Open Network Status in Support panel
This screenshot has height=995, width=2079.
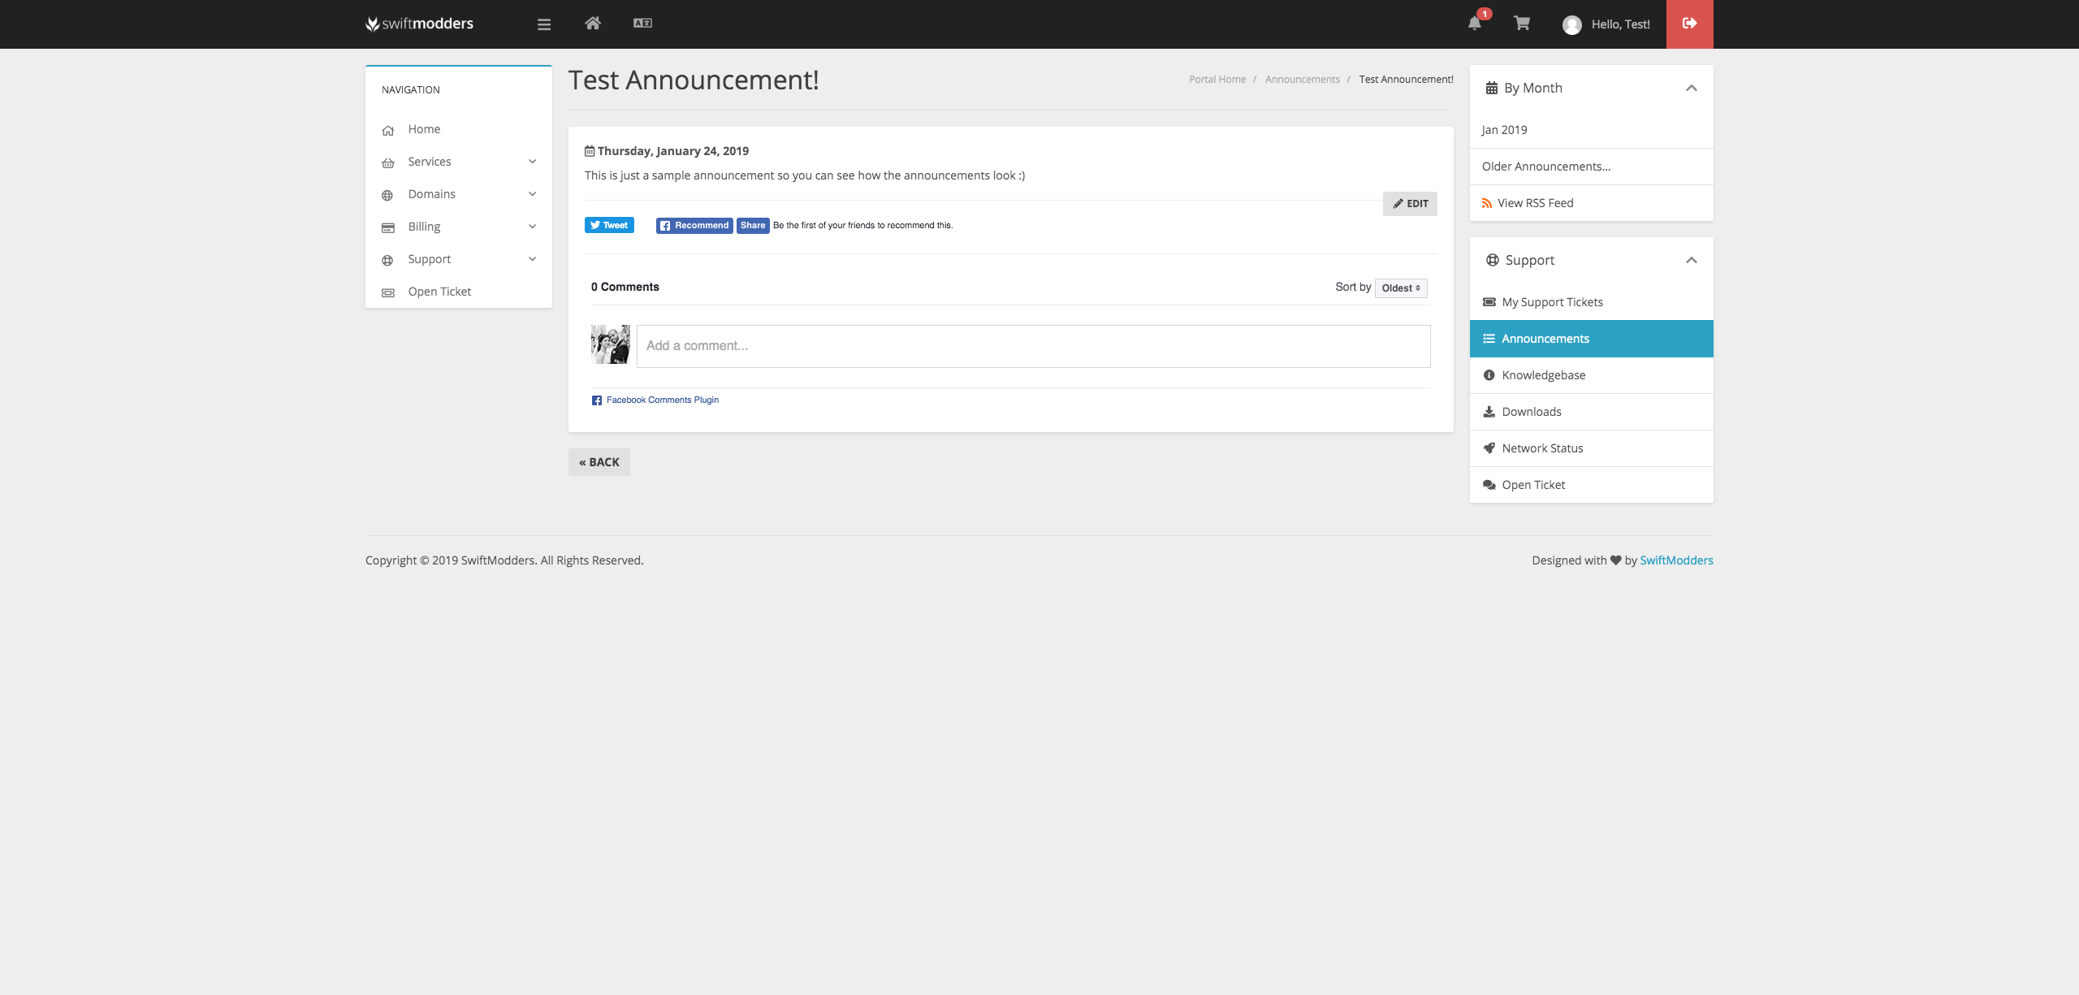tap(1542, 448)
